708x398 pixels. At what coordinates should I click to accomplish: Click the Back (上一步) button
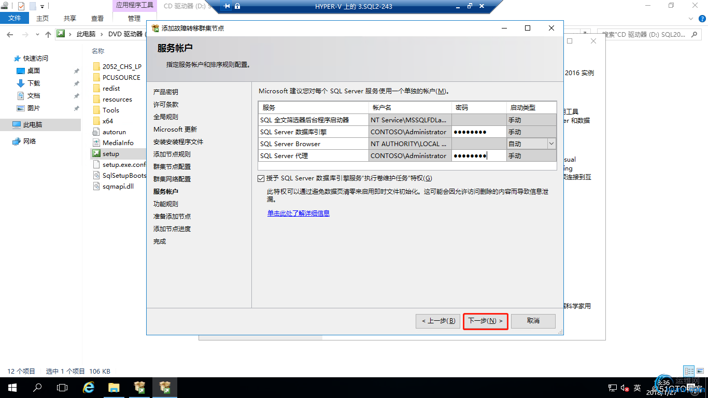438,321
